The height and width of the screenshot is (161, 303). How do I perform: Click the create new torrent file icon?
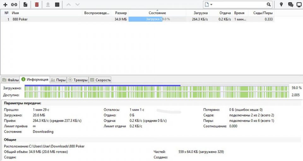(x=25, y=4)
